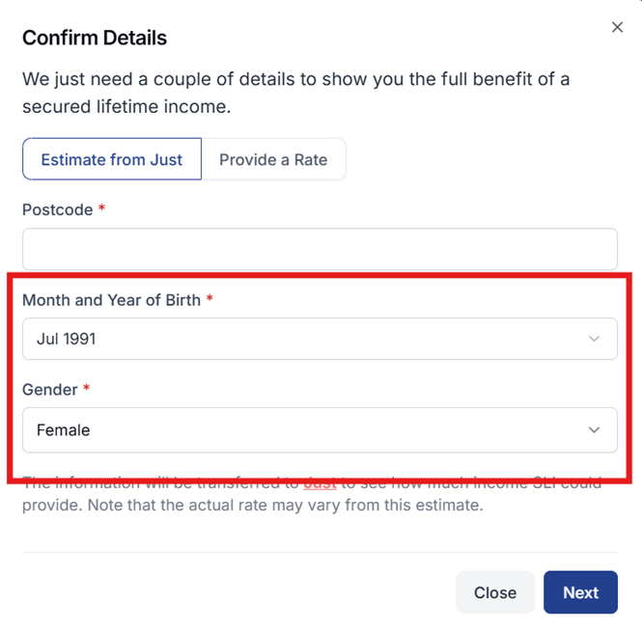
Task: Select the Female value text
Action: (64, 430)
